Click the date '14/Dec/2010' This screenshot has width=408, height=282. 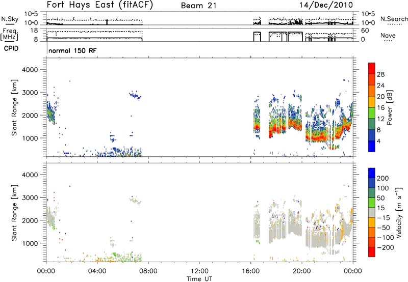[x=326, y=5]
